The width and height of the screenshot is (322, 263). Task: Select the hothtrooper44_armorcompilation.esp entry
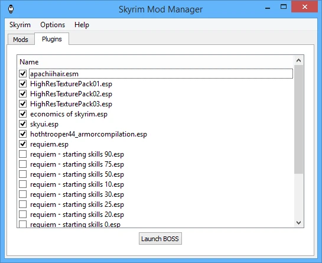coord(89,134)
